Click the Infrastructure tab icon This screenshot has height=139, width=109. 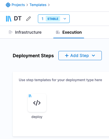point(10,32)
